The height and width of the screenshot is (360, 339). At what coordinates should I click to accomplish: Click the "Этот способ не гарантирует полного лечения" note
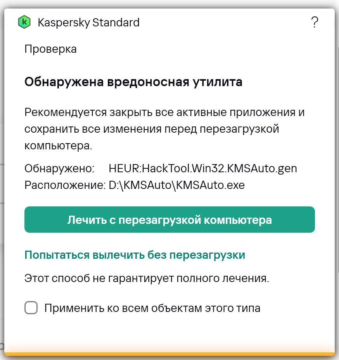[x=147, y=278]
